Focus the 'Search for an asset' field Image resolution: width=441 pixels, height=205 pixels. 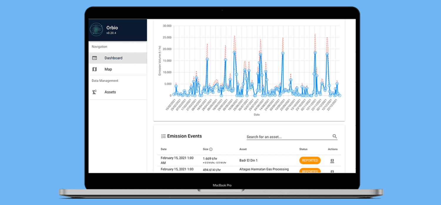coord(288,137)
